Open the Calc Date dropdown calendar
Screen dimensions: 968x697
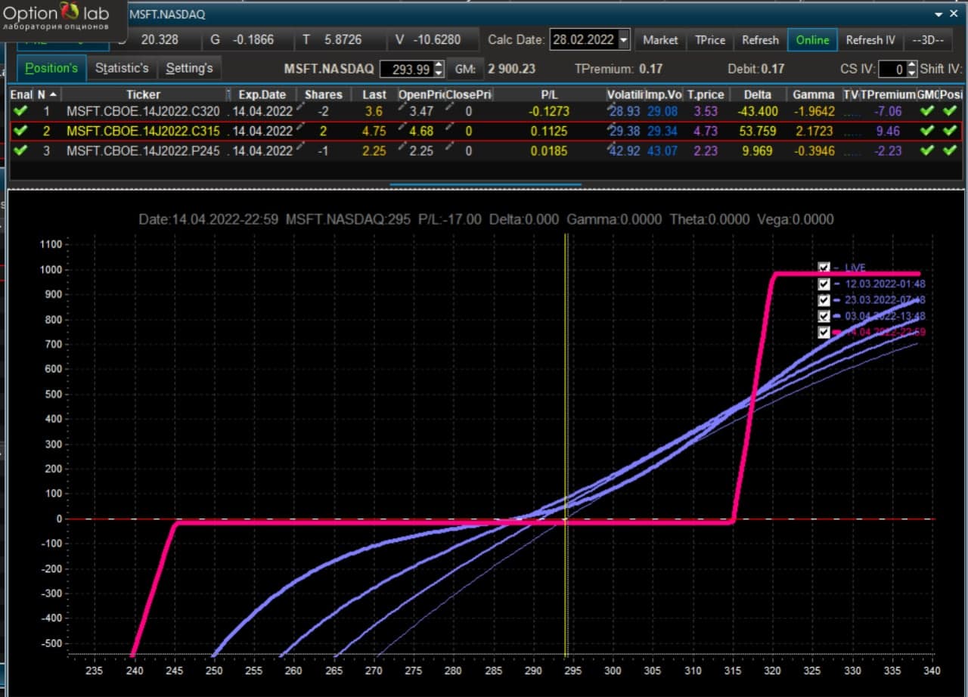click(x=623, y=40)
